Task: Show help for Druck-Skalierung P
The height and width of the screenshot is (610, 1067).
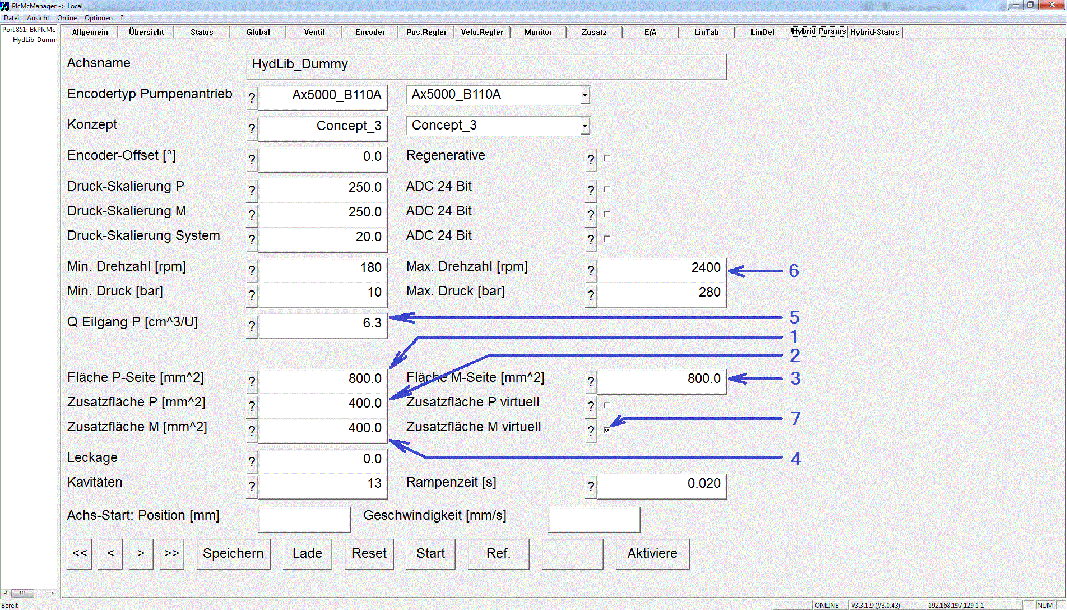Action: (252, 191)
